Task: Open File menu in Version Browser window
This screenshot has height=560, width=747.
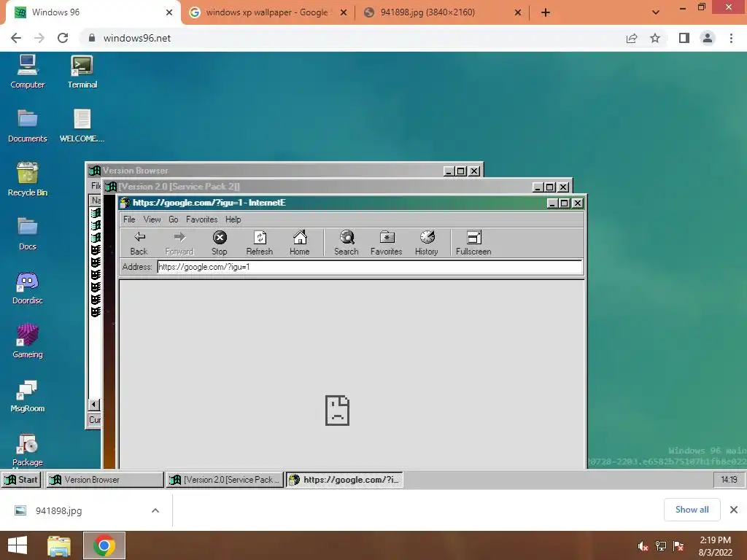Action: [96, 186]
